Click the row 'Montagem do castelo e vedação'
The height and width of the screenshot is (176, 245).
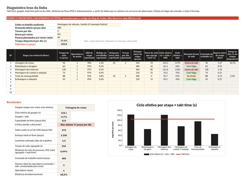pyautogui.click(x=122, y=73)
